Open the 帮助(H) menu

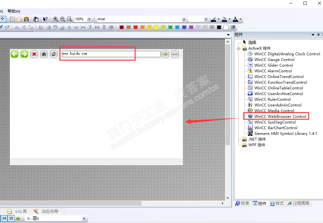(14, 11)
